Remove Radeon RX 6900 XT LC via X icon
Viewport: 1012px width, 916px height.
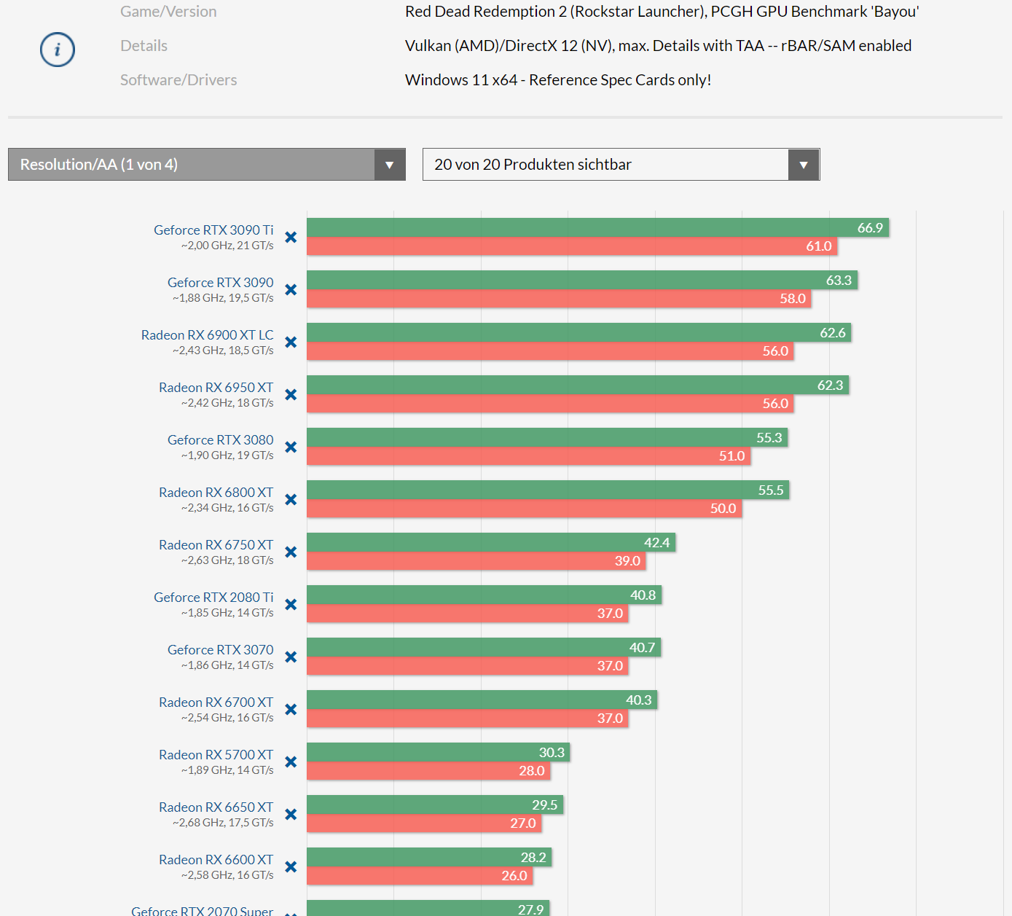pyautogui.click(x=291, y=342)
